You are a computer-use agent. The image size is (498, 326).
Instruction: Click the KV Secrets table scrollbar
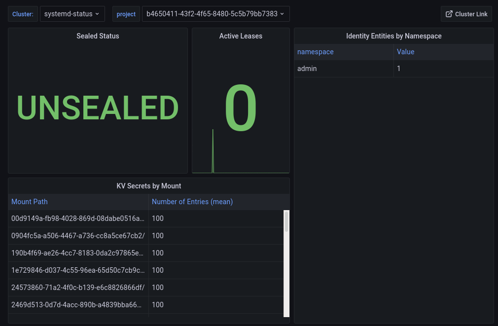click(286, 222)
